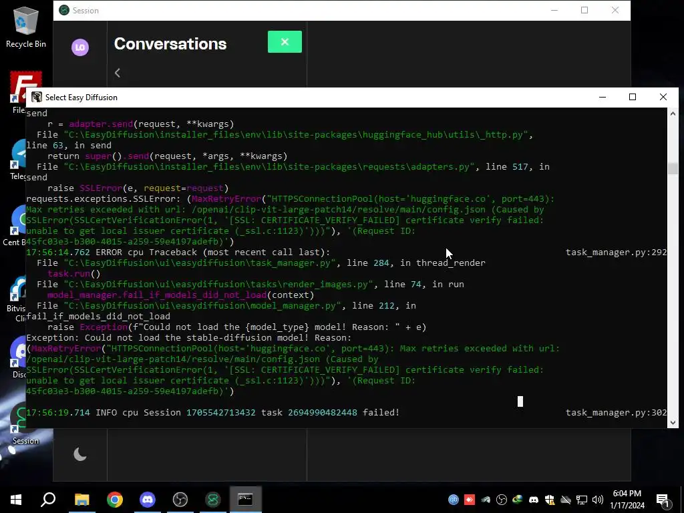Click 'task_manager.py:302' text in console
684x513 pixels.
coord(616,412)
